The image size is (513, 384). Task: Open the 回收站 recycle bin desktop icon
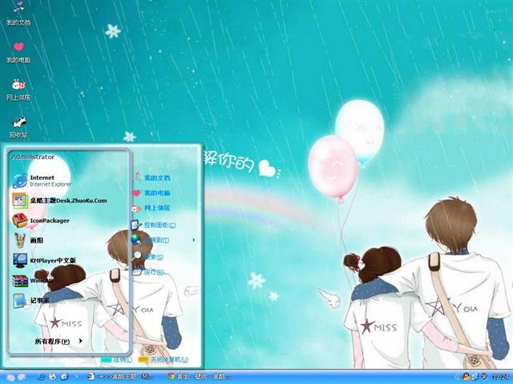(x=18, y=127)
